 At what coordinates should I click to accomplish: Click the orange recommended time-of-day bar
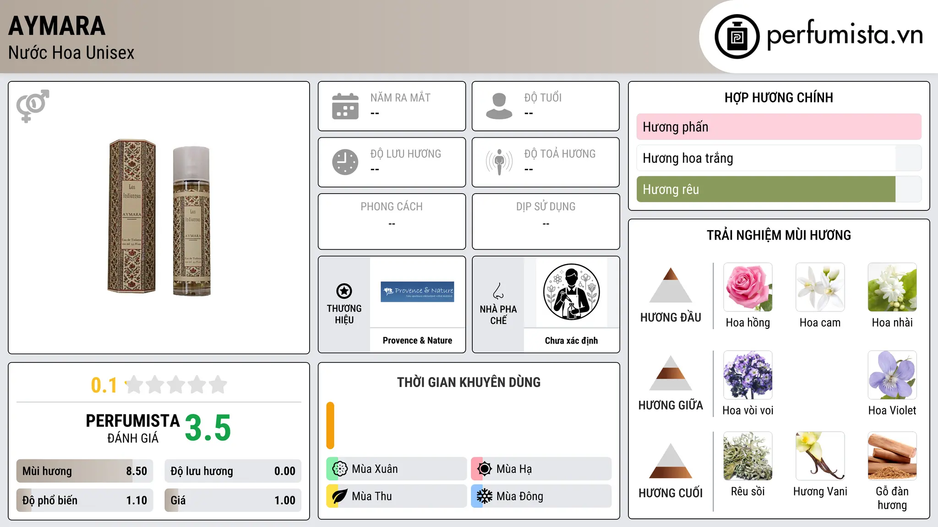330,425
